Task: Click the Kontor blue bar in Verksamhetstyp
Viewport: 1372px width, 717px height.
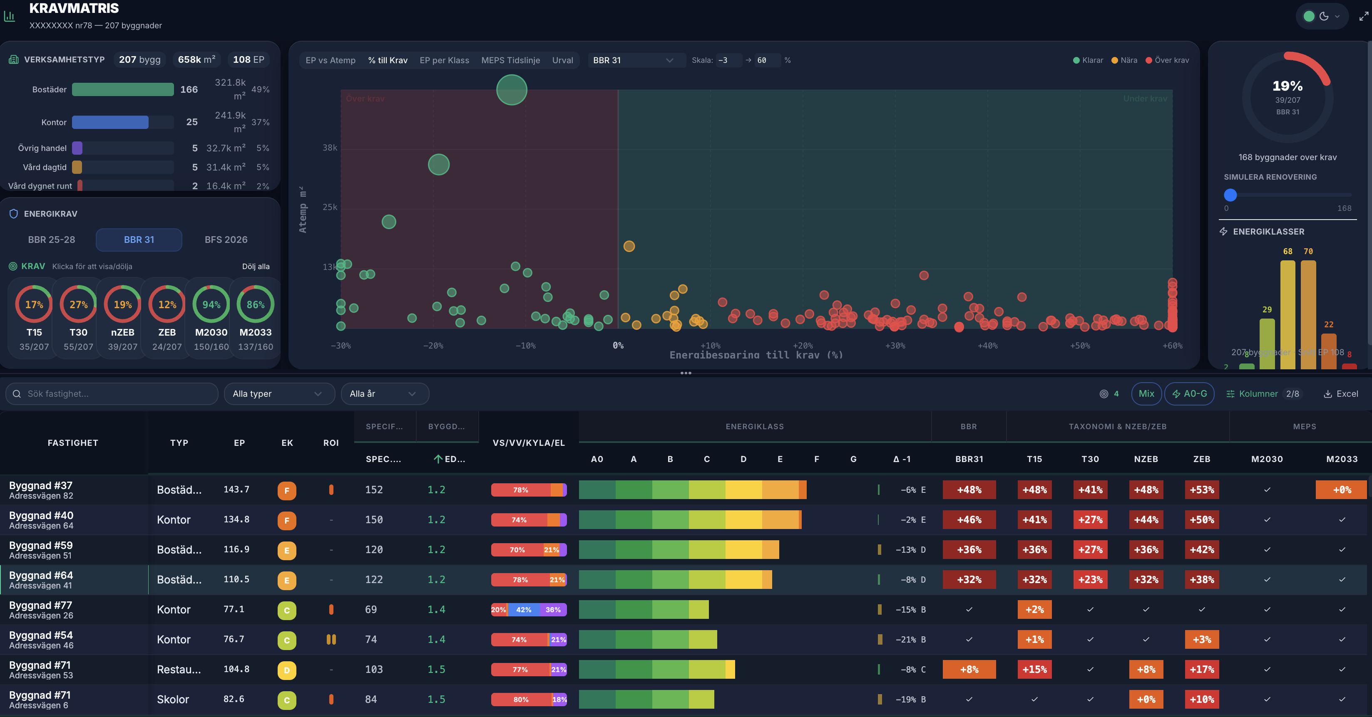Action: [x=110, y=122]
